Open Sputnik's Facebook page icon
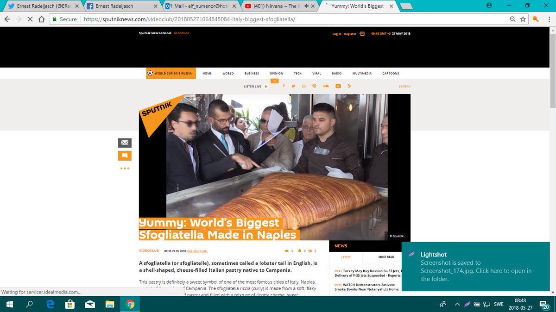The height and width of the screenshot is (312, 556). click(x=284, y=86)
